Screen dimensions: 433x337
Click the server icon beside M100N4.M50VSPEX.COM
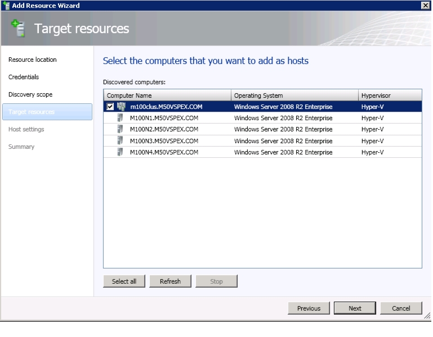[120, 152]
